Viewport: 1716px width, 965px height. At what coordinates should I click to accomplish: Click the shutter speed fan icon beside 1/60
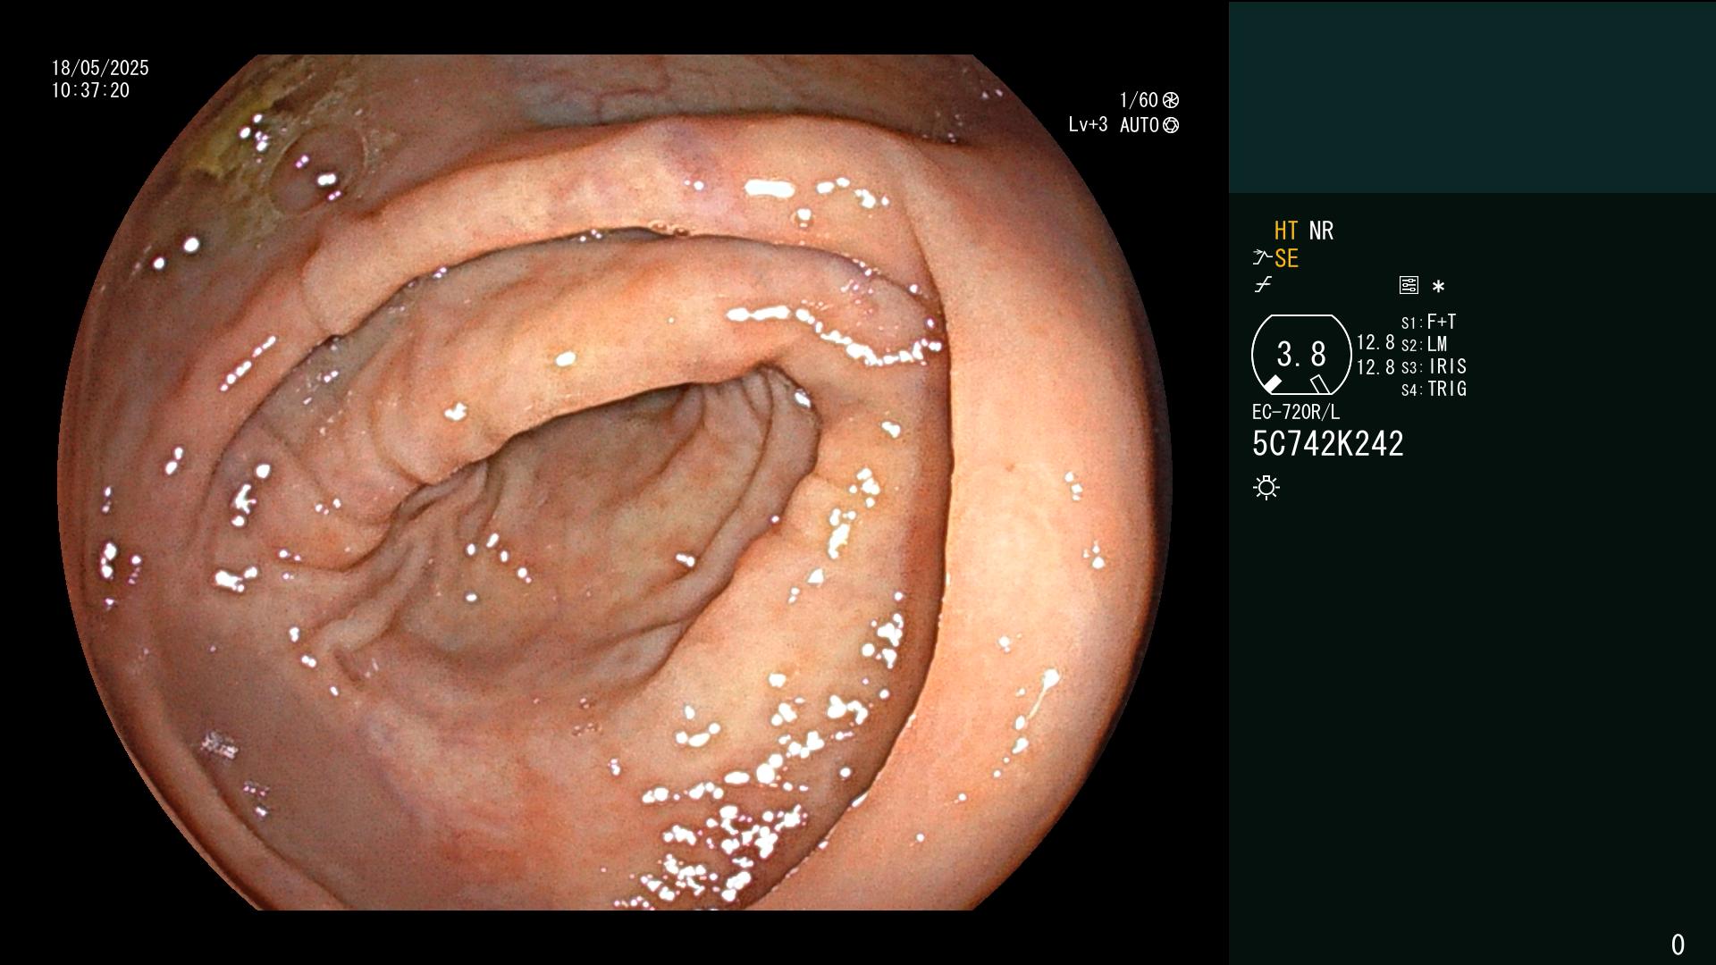click(1171, 100)
